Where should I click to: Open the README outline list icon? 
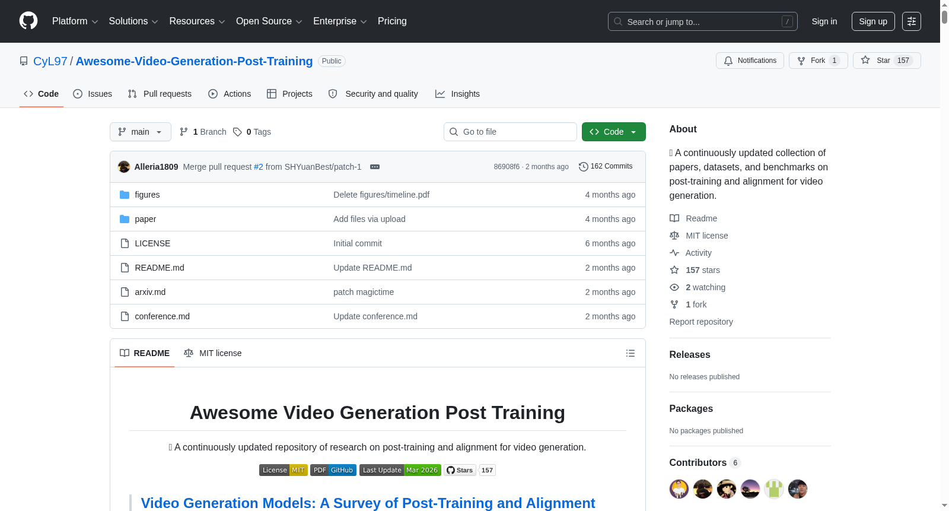pyautogui.click(x=630, y=353)
